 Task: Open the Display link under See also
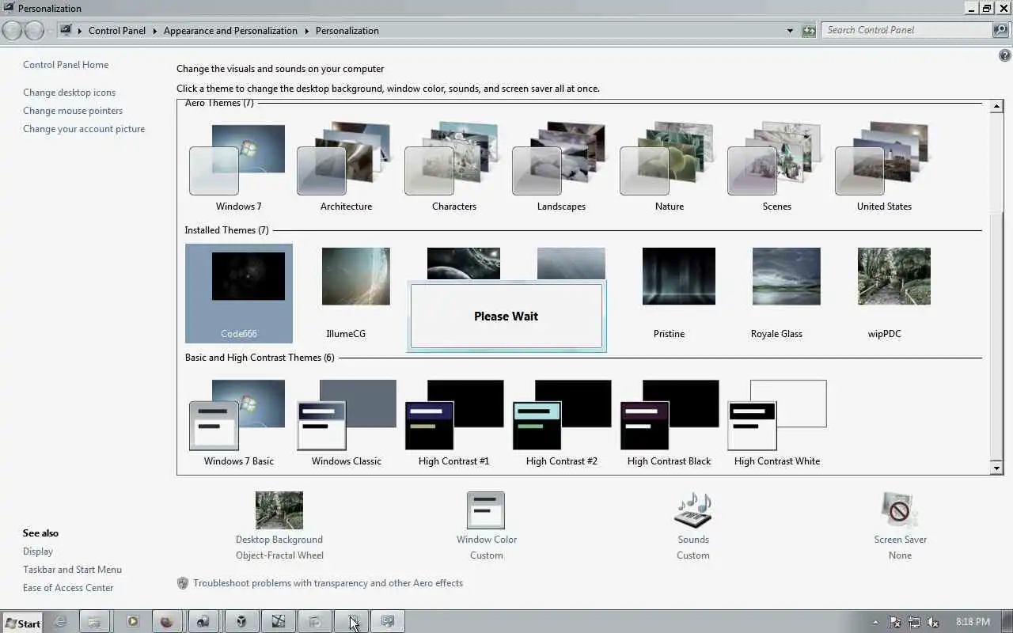tap(38, 552)
